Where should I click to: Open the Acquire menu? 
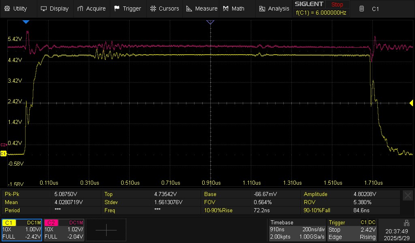coord(92,9)
